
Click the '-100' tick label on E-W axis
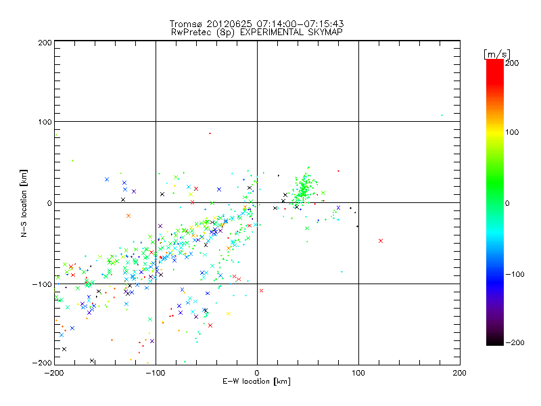[156, 374]
